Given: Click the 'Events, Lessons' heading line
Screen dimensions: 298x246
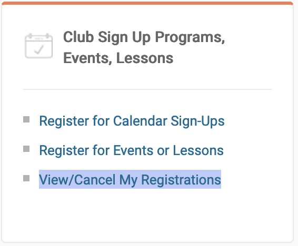Looking at the screenshot, I should (x=118, y=58).
